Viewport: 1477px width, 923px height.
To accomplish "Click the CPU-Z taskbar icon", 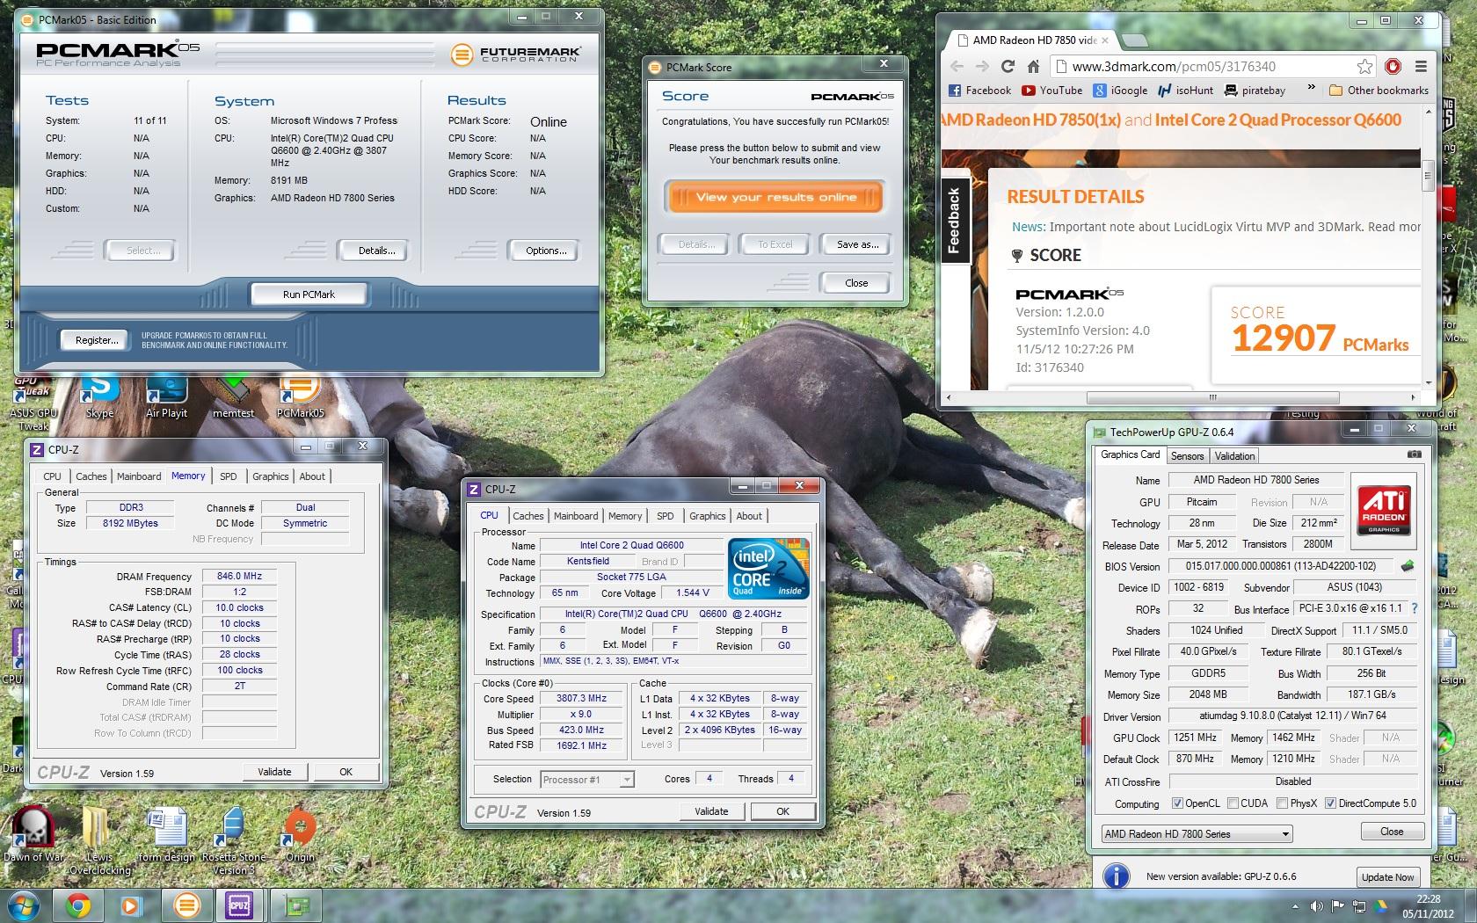I will point(239,905).
